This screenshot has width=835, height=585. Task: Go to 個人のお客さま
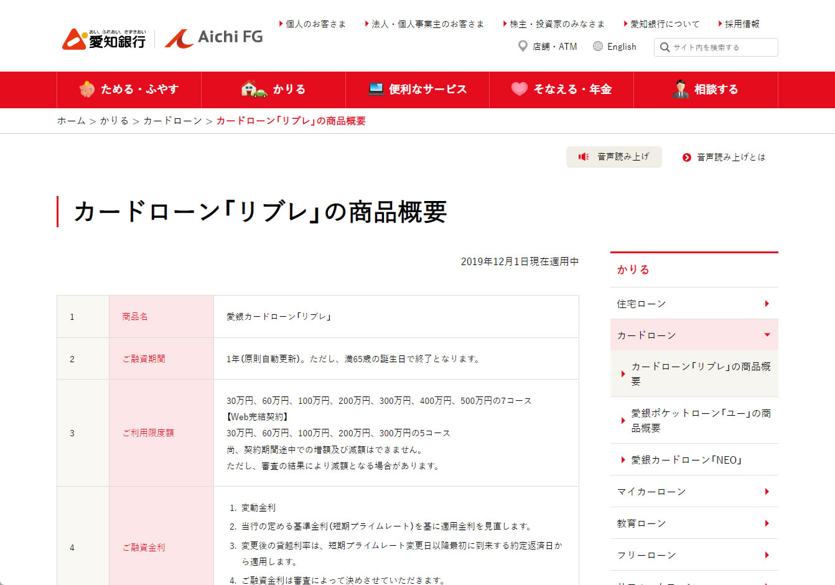(x=312, y=24)
